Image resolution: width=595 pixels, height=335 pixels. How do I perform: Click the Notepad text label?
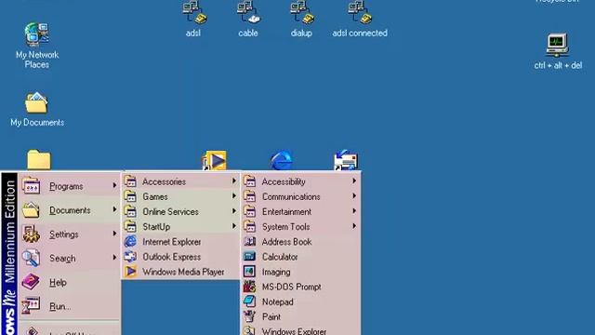(277, 302)
